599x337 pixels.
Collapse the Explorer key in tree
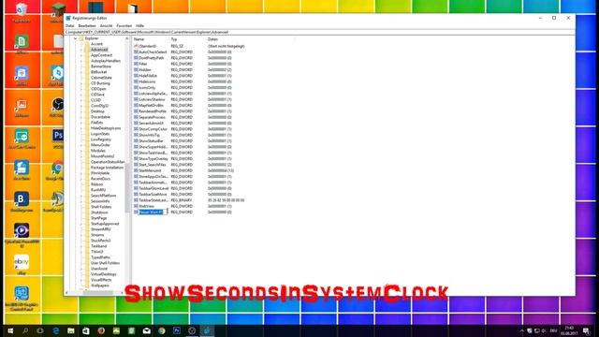pyautogui.click(x=75, y=38)
